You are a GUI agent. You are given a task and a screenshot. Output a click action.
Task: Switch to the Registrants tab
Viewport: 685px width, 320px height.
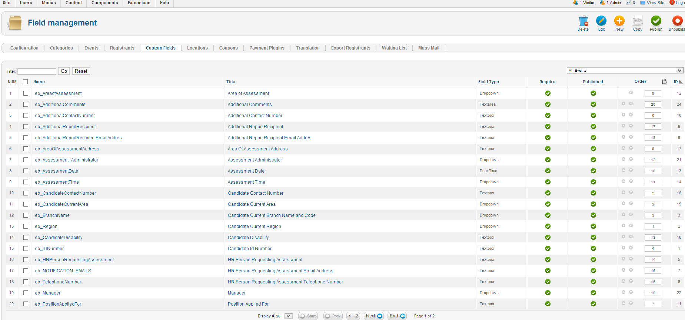pyautogui.click(x=122, y=48)
